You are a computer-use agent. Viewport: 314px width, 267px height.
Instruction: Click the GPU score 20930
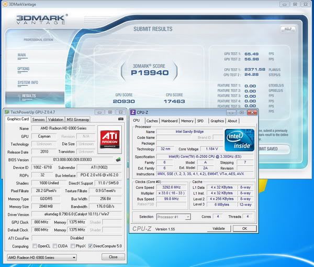(124, 101)
